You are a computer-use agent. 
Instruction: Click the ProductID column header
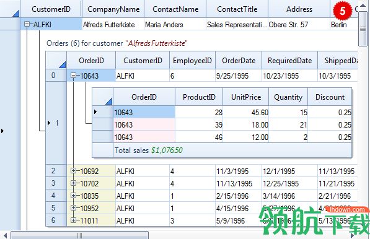(199, 97)
